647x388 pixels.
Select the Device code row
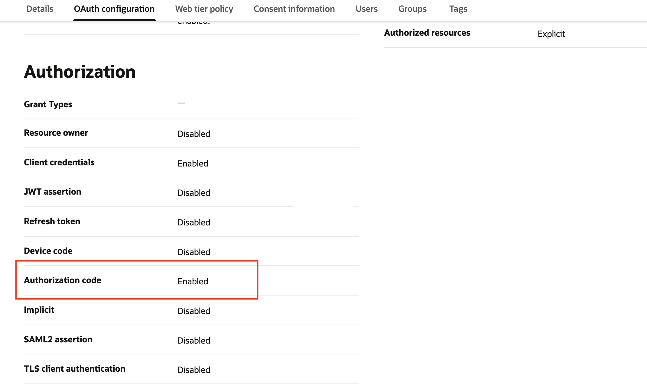[x=48, y=251]
